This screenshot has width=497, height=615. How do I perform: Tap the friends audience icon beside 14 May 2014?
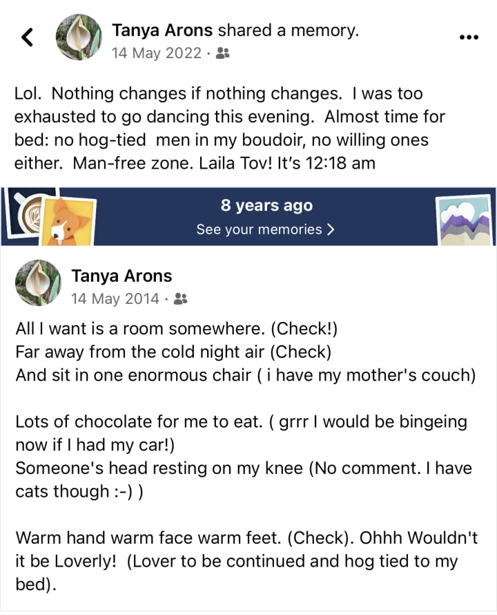click(181, 299)
